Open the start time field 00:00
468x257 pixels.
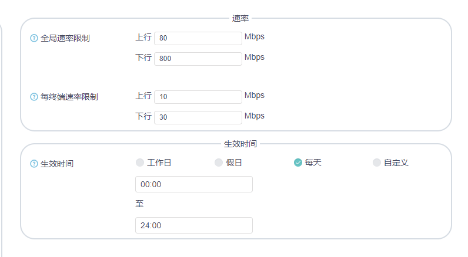click(193, 184)
